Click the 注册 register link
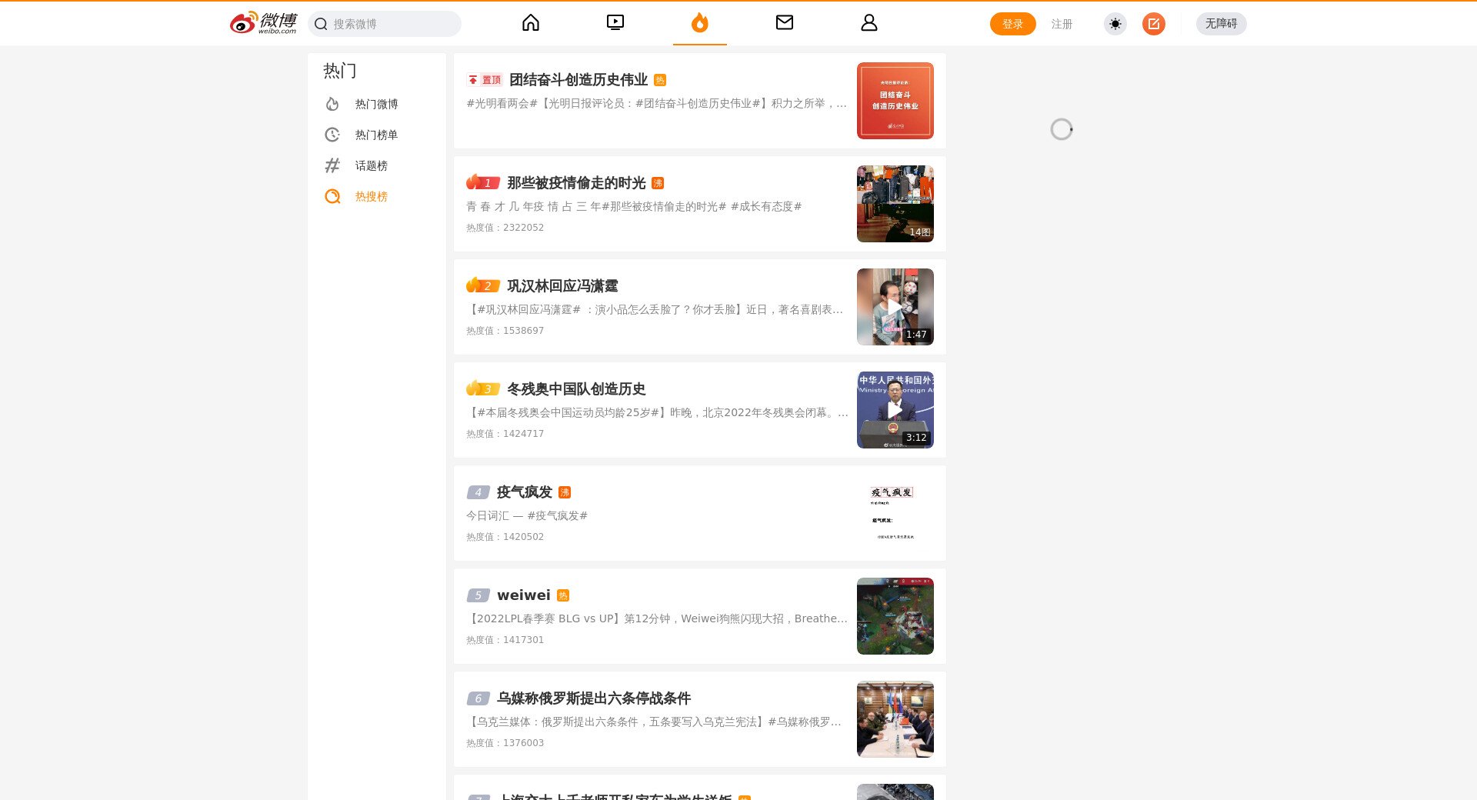 [1062, 24]
